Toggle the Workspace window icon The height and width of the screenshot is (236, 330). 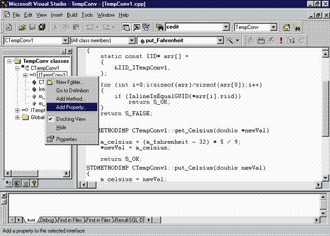[126, 27]
